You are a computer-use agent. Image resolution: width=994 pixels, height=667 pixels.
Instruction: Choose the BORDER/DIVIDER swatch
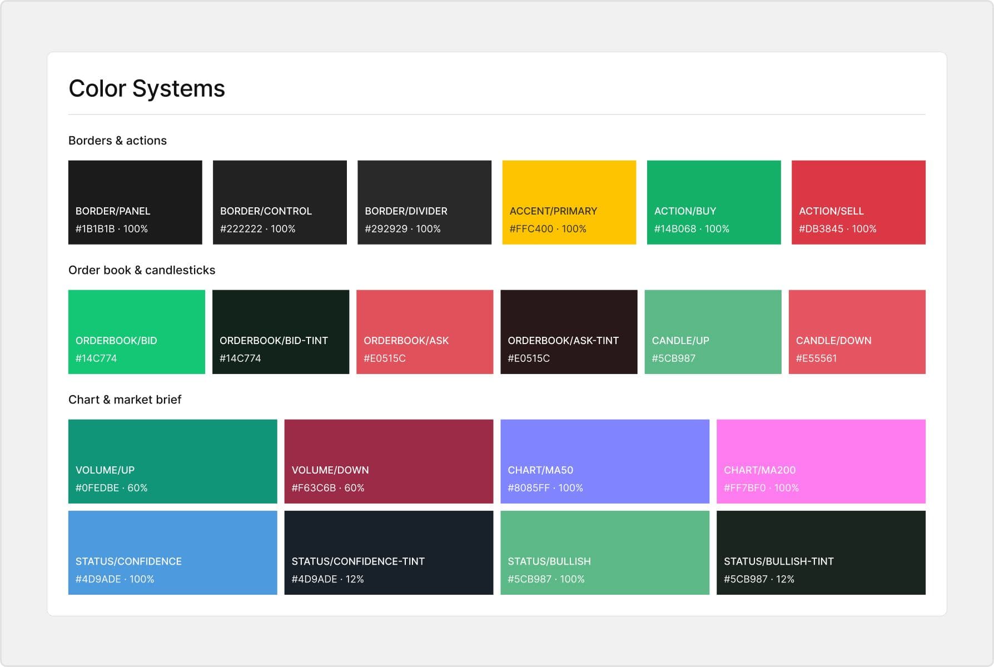coord(424,202)
